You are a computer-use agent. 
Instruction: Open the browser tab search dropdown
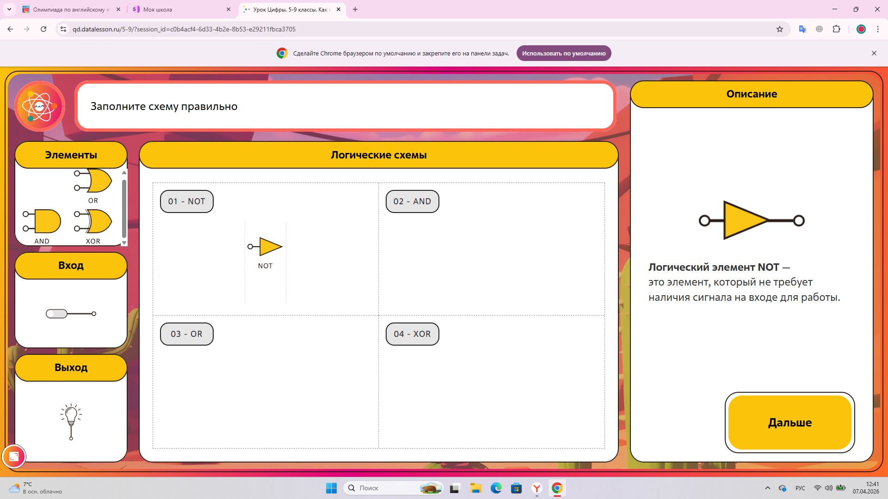(9, 9)
